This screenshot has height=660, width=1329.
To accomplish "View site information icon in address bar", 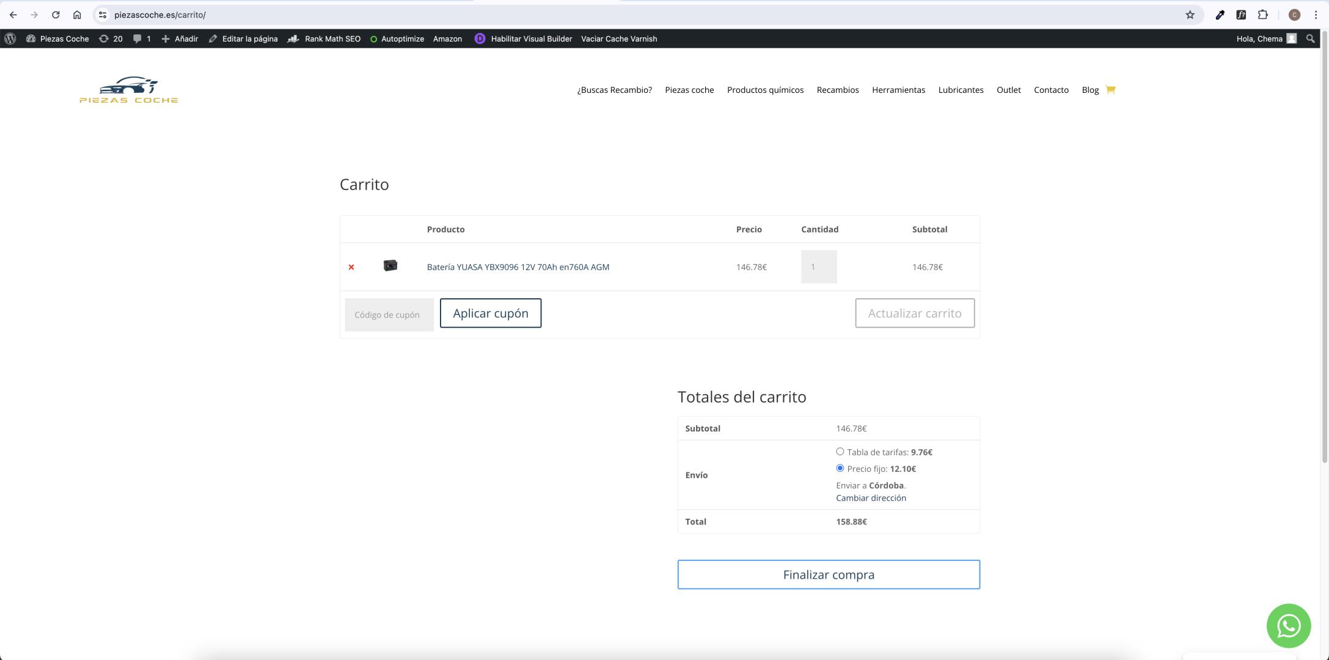I will coord(103,15).
